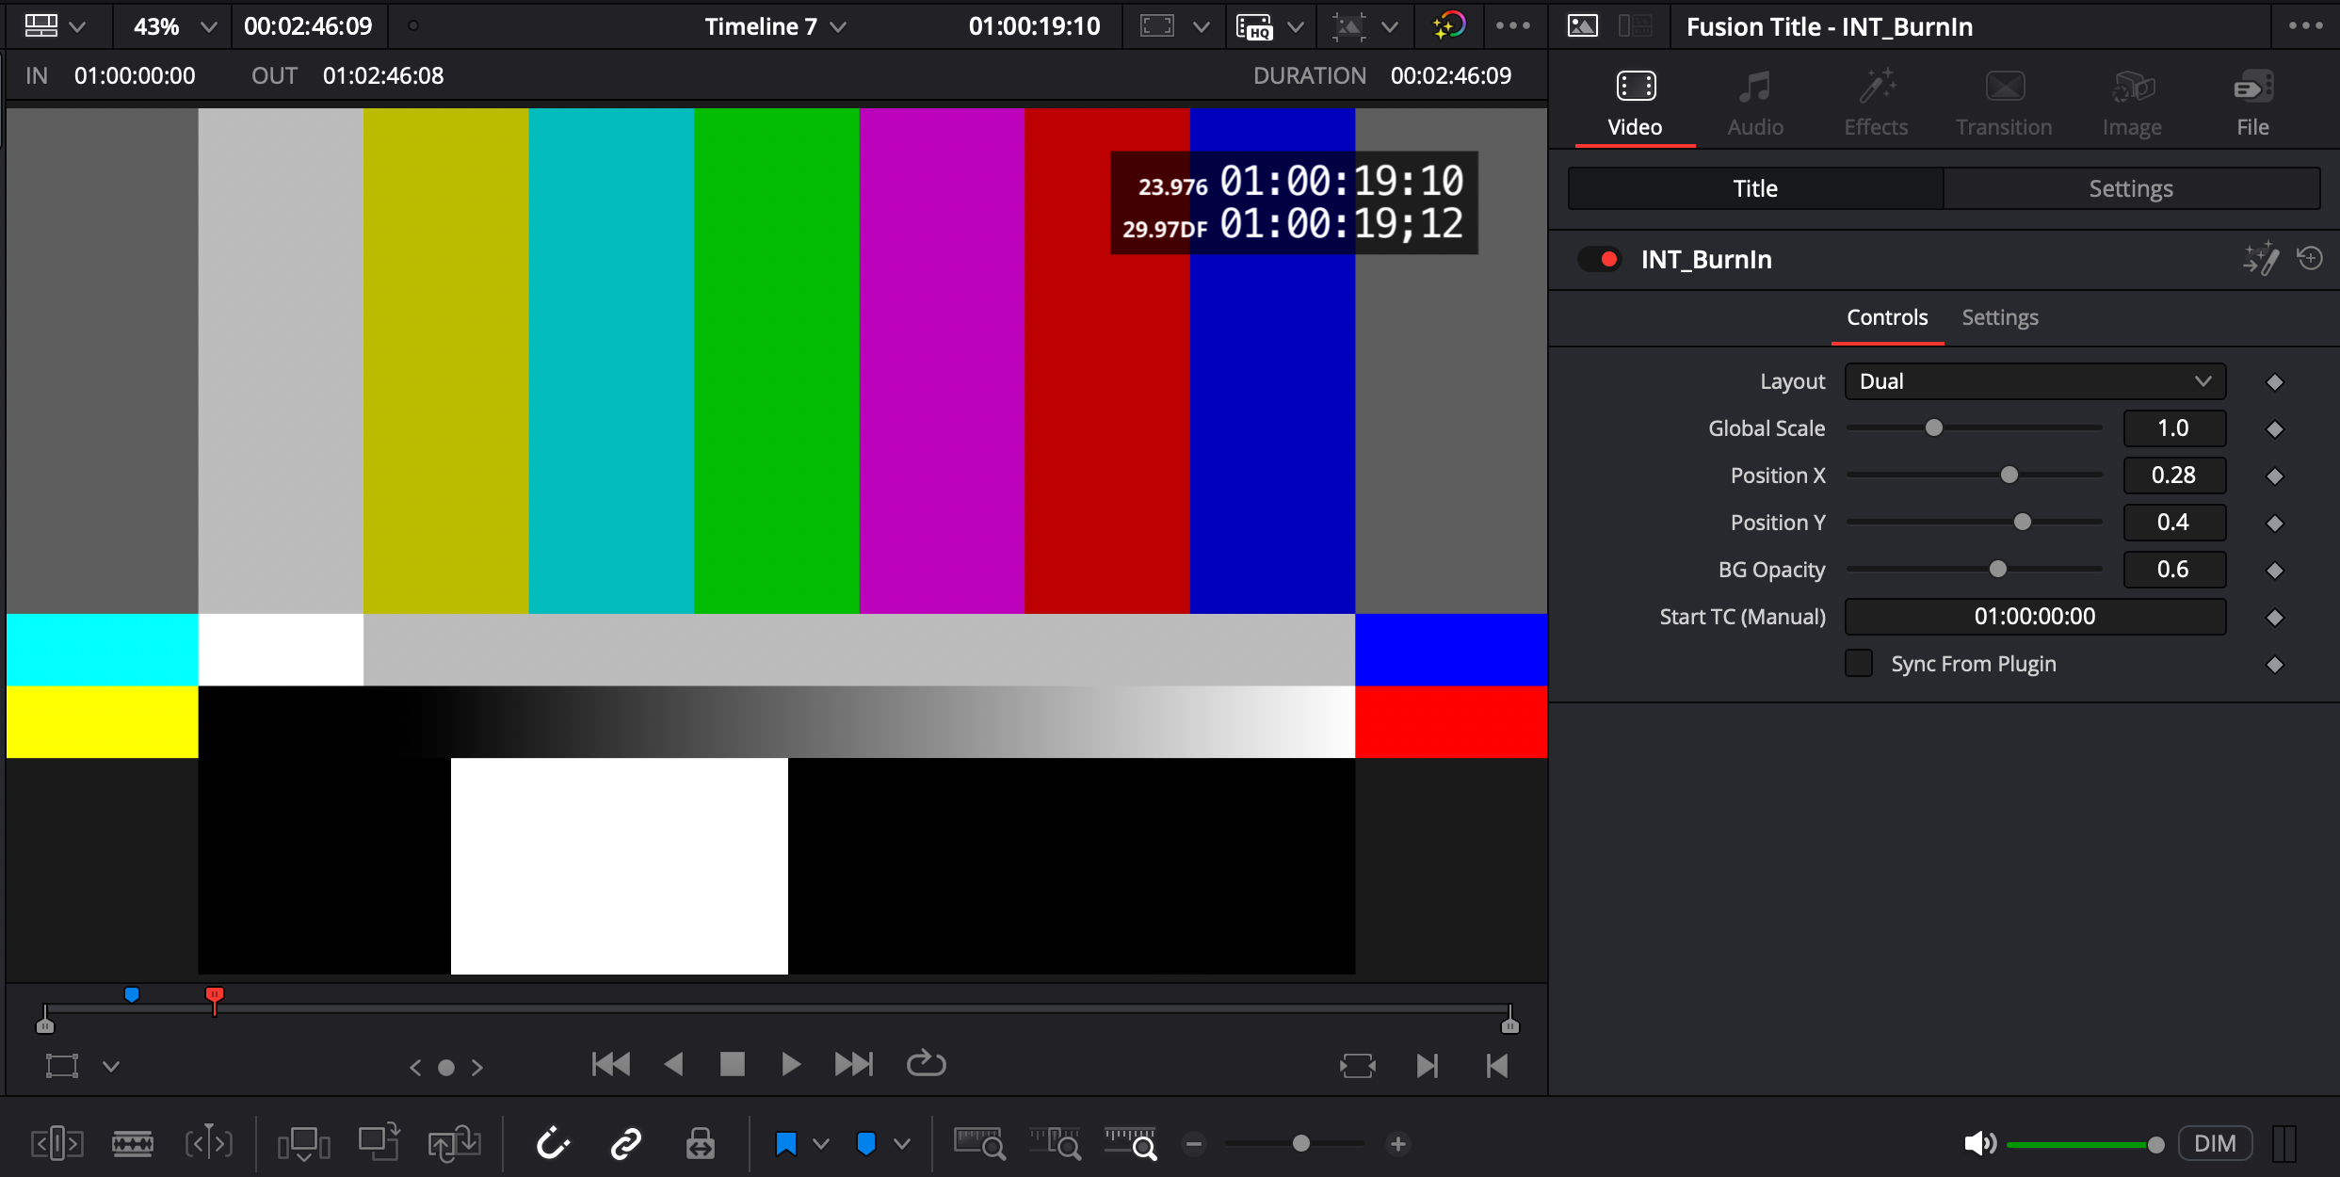Click the safe area overlay icon
2340x1177 pixels.
[1157, 25]
